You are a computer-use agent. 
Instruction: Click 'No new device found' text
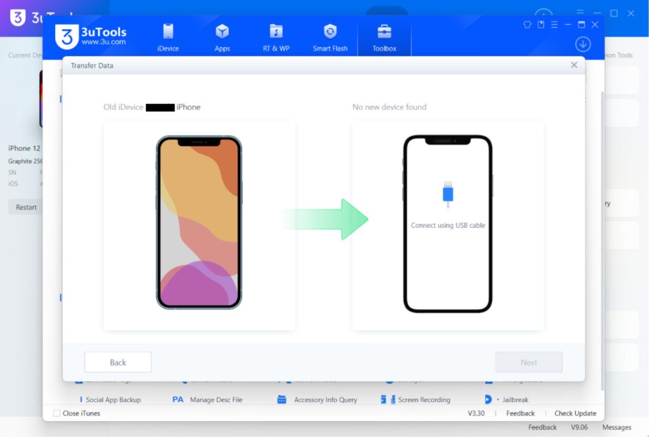pyautogui.click(x=389, y=107)
